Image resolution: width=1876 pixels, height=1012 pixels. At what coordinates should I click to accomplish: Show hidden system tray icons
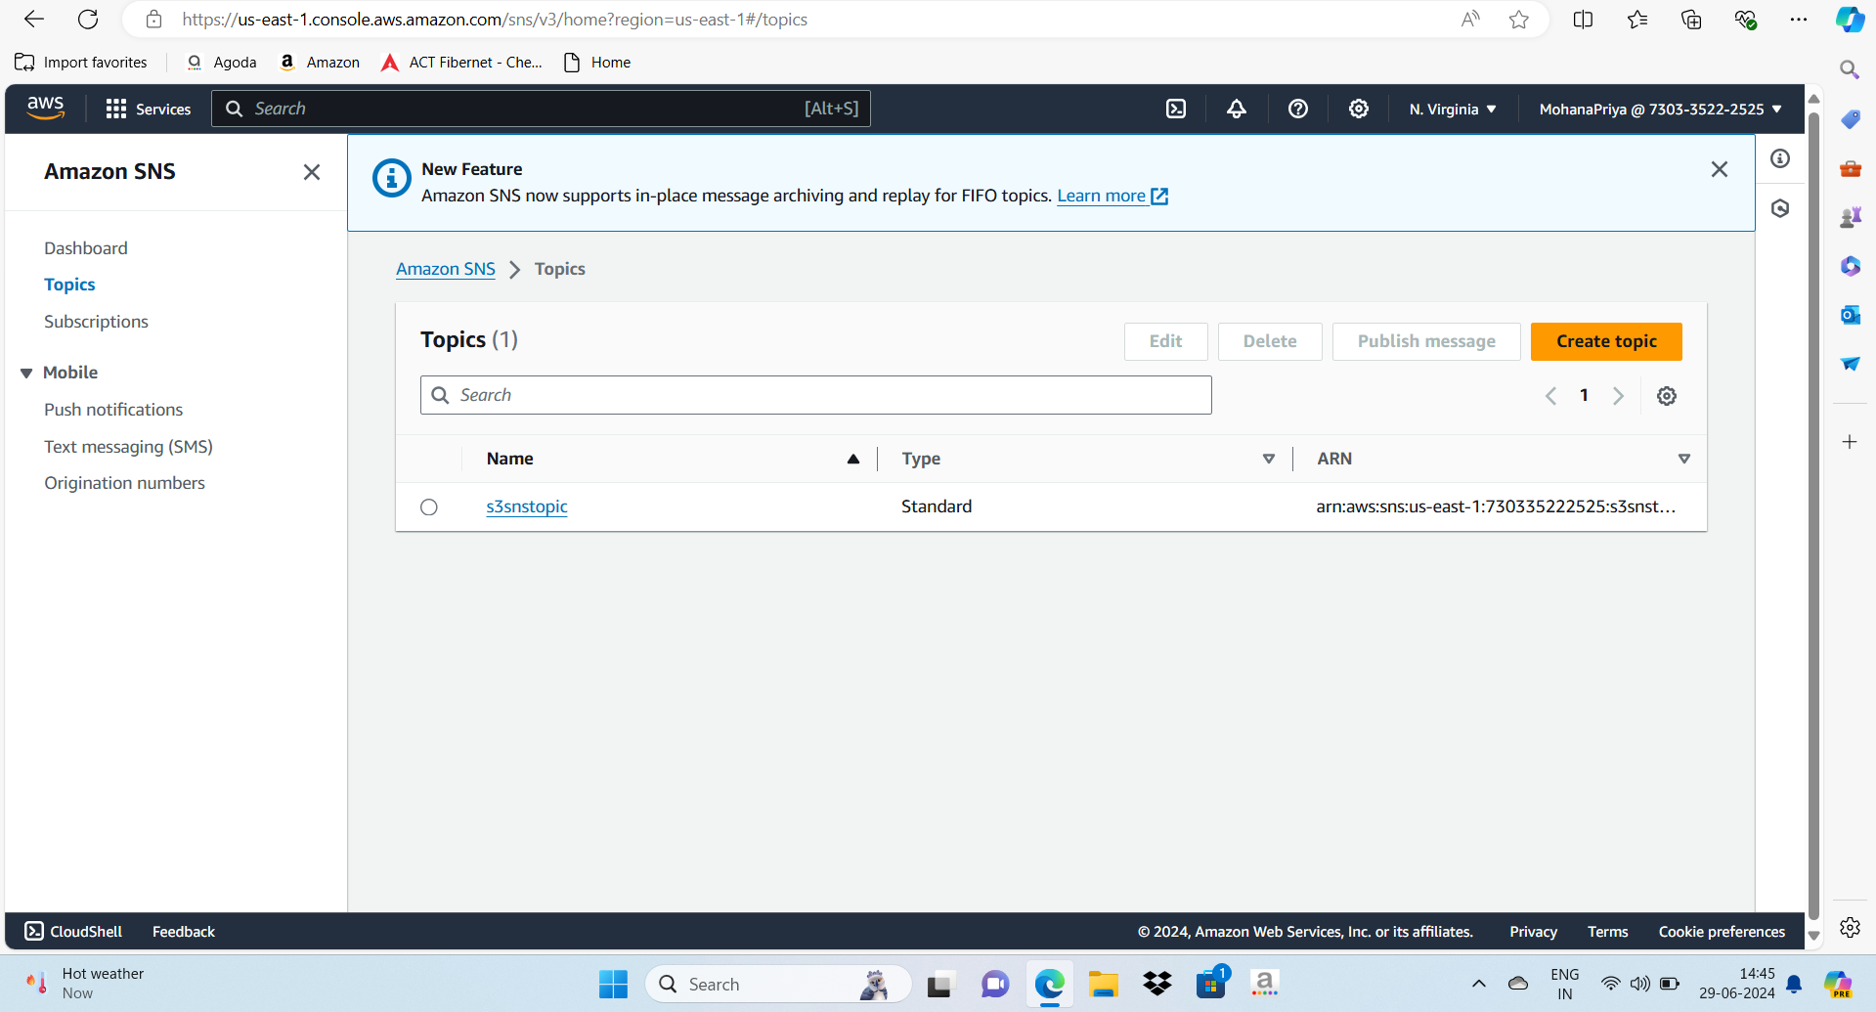click(1479, 984)
